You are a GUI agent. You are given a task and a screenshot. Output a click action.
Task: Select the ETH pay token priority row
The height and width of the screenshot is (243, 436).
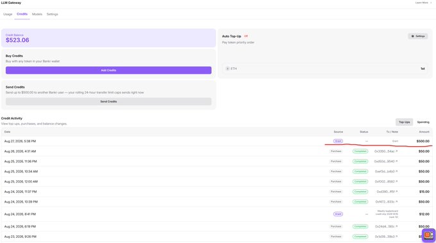tap(325, 69)
